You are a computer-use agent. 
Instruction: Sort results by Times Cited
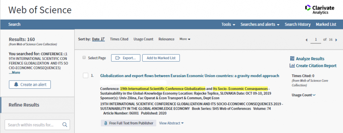click(119, 39)
